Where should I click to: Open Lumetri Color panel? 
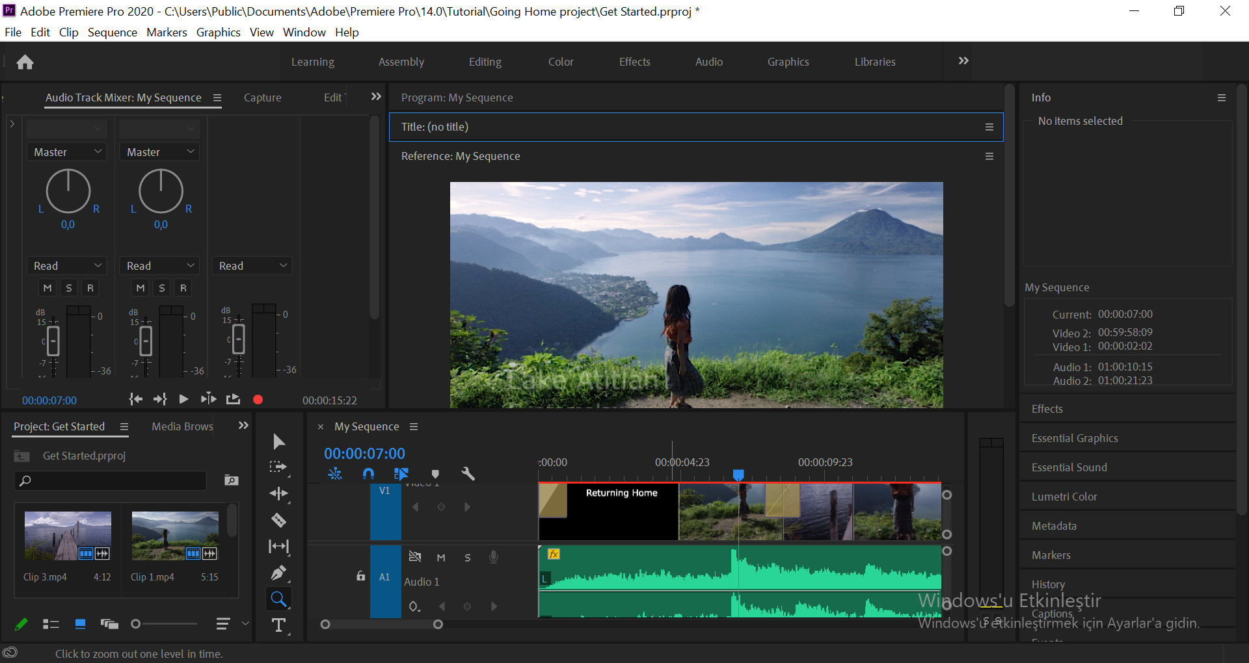tap(1064, 497)
